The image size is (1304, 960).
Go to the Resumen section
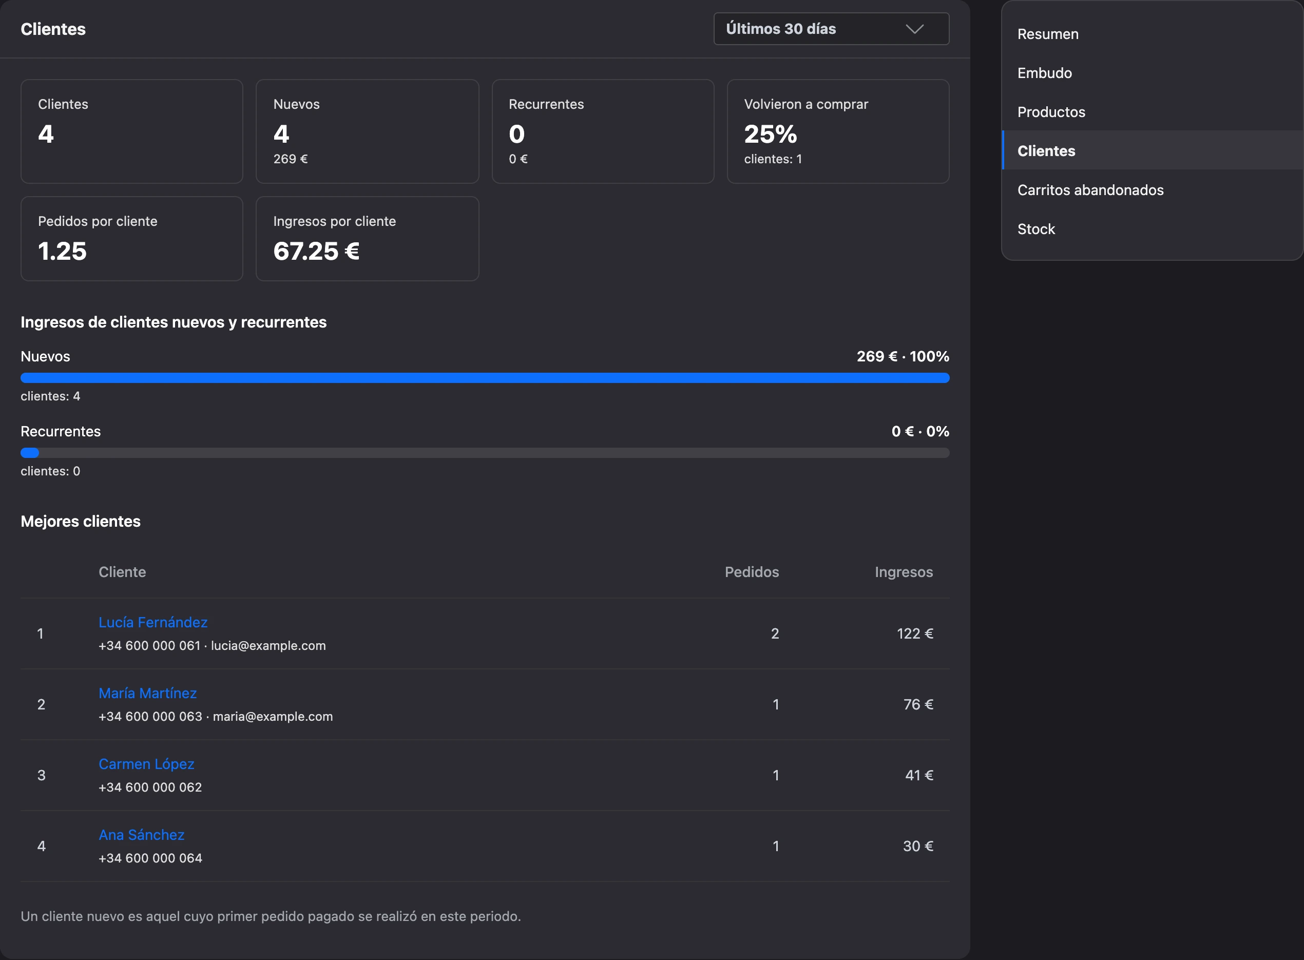1153,34
